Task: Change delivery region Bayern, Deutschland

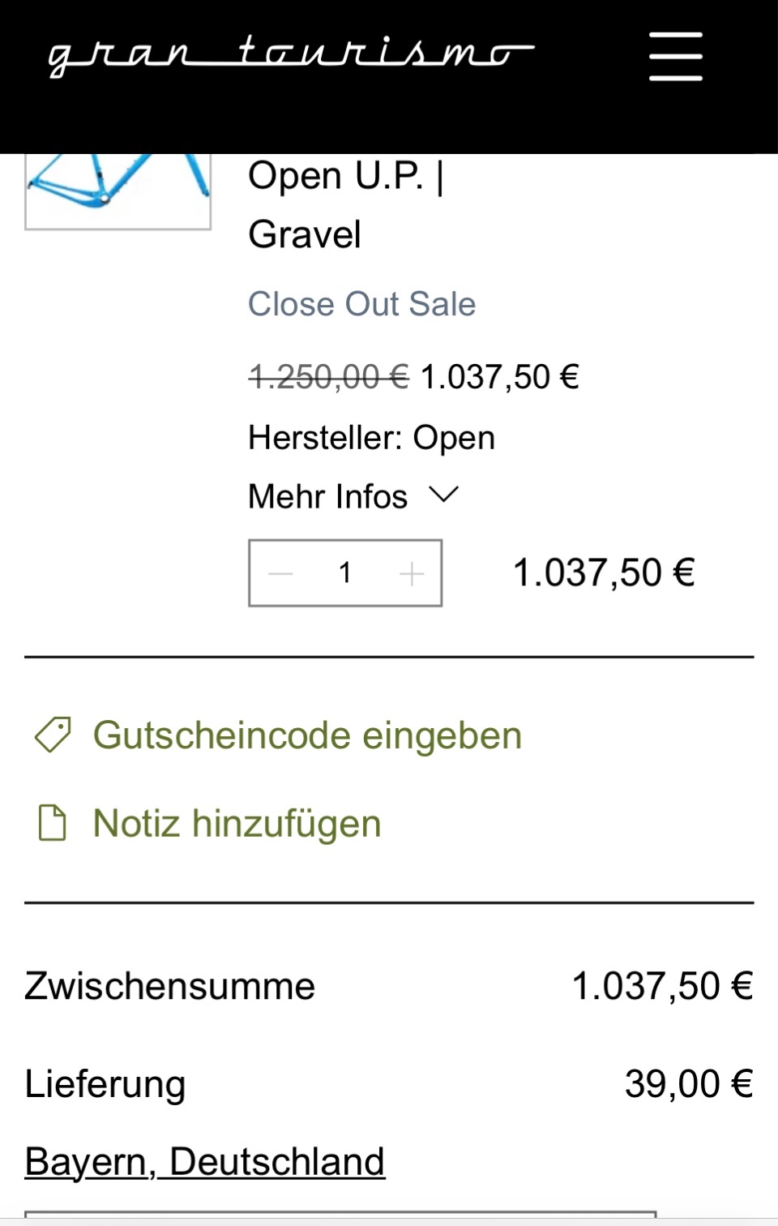Action: tap(204, 1161)
